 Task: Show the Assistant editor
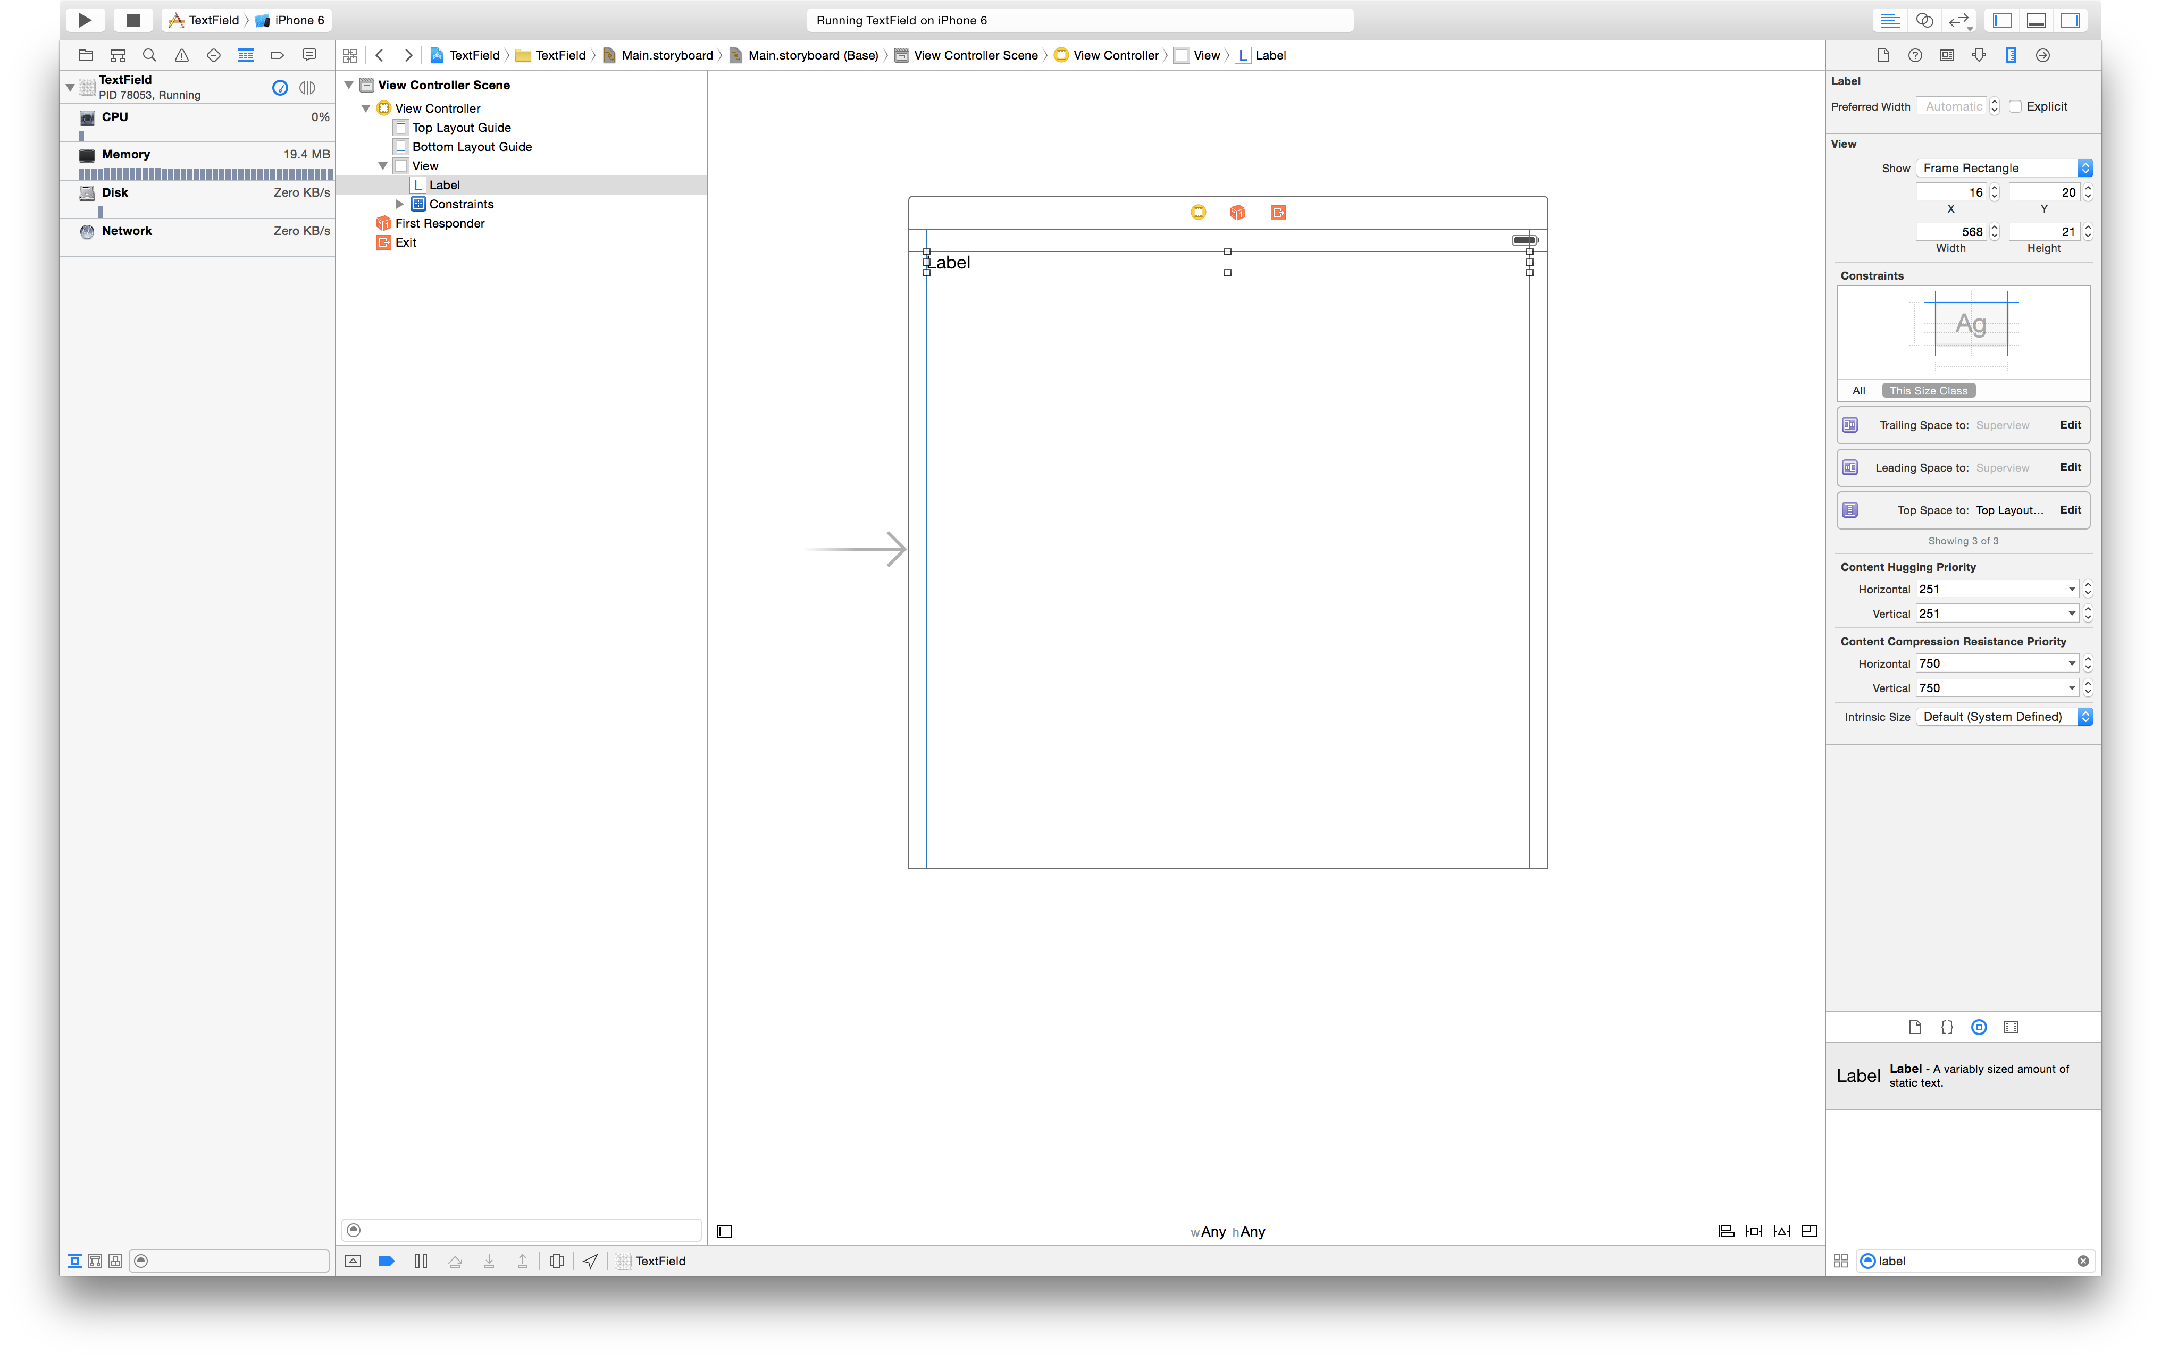click(1924, 20)
